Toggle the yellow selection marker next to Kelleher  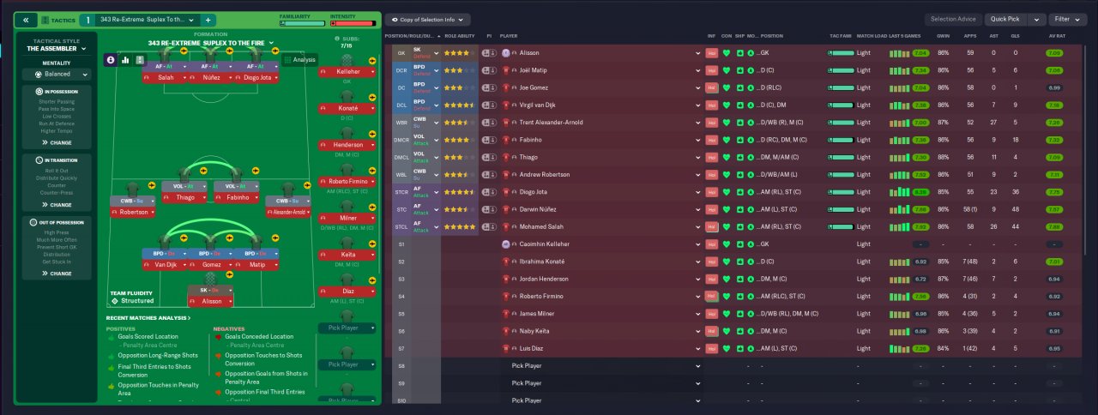374,62
